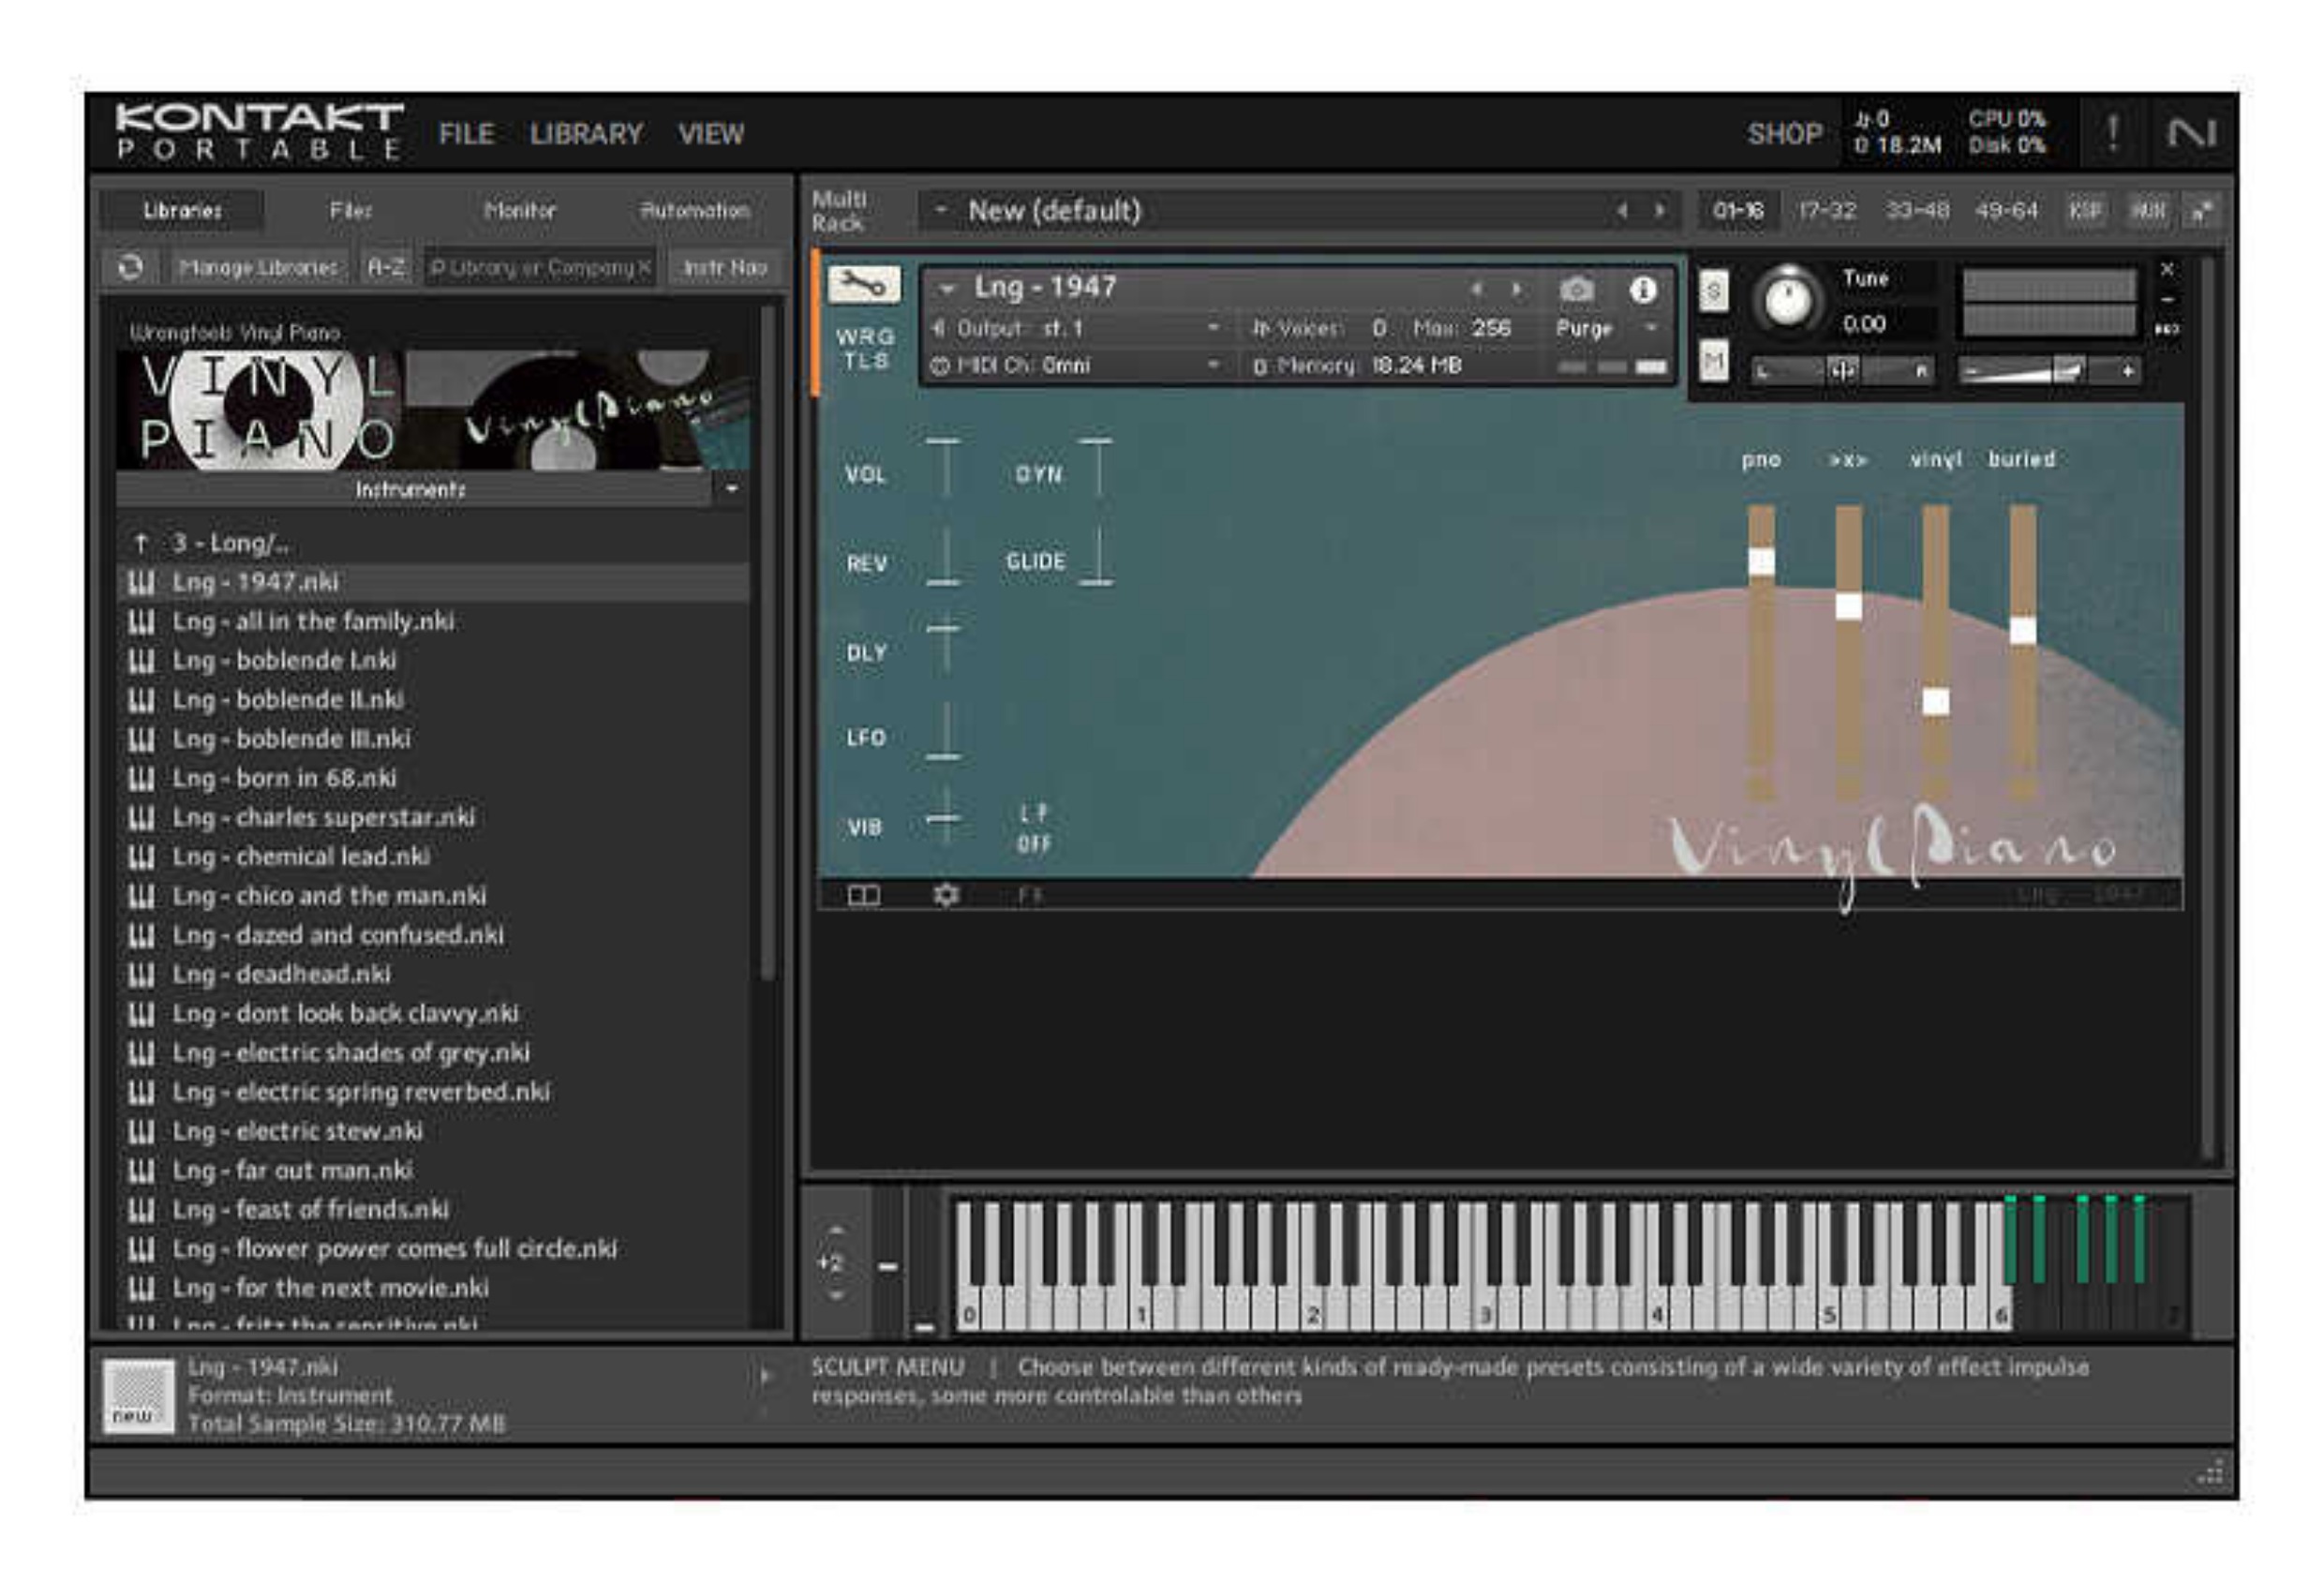Click the buried fader handle
Screen dimensions: 2324x1582
[2023, 631]
